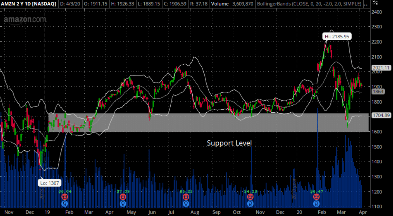The height and width of the screenshot is (216, 393).
Task: Click the $5.22 earnings estimate
Action: 186,191
